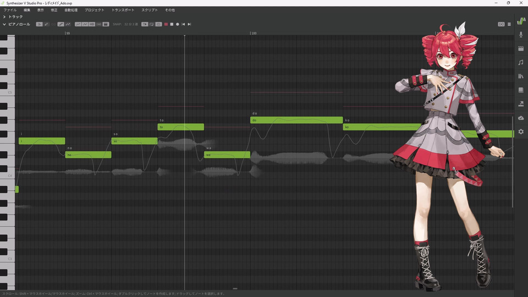Screen dimensions: 528x297
Task: Open the トランスポート menu
Action: click(123, 10)
